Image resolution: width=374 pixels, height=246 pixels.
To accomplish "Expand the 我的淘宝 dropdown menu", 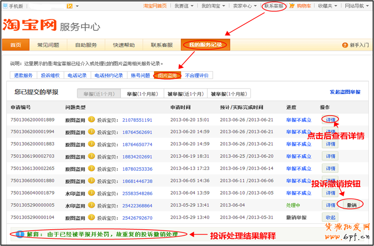I will tap(213, 6).
